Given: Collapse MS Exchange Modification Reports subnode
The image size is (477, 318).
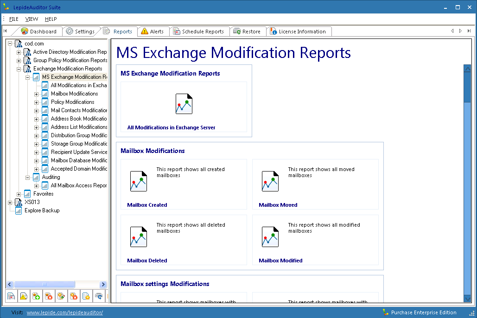Looking at the screenshot, I should click(28, 77).
